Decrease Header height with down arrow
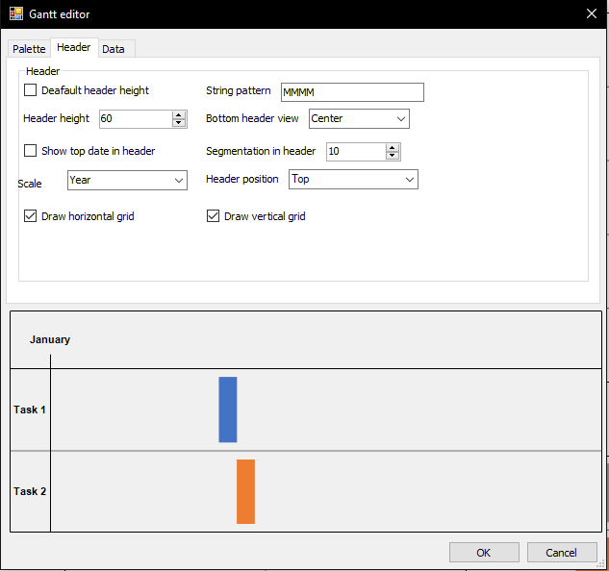 coord(179,123)
